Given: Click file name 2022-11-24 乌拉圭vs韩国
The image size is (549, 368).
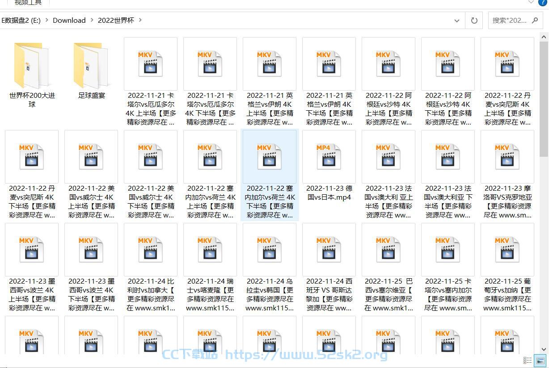Looking at the screenshot, I should click(x=270, y=294).
